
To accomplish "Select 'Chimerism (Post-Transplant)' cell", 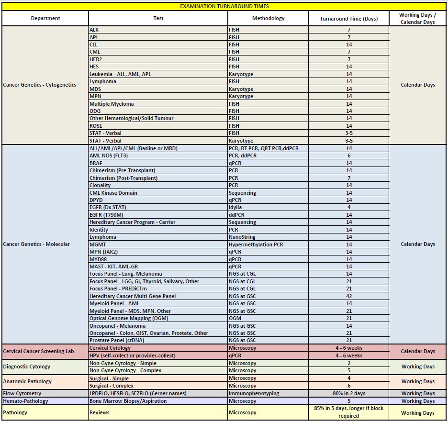I will (x=158, y=178).
